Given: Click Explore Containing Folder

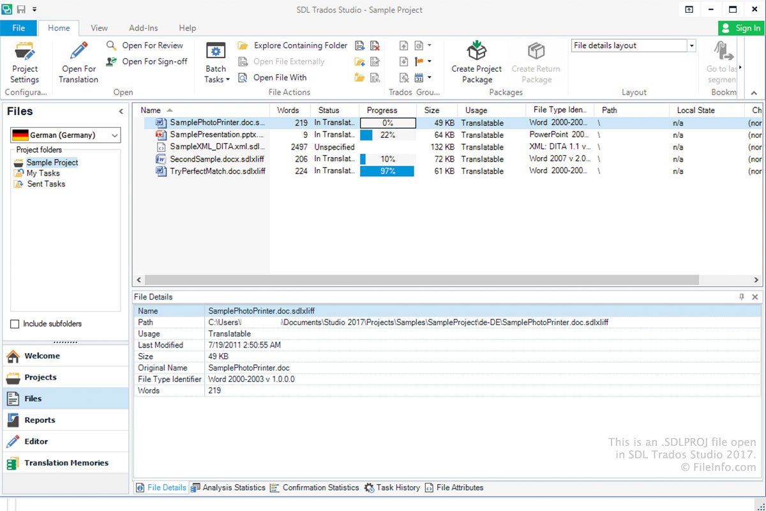Looking at the screenshot, I should 293,45.
